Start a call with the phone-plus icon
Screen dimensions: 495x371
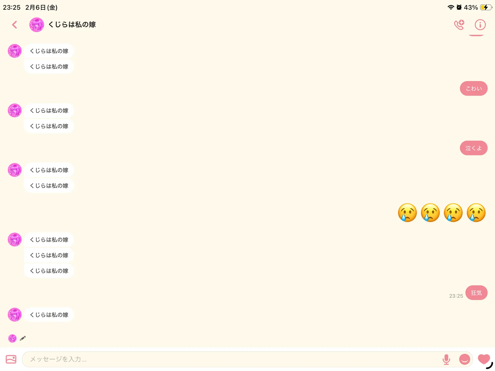pos(459,25)
